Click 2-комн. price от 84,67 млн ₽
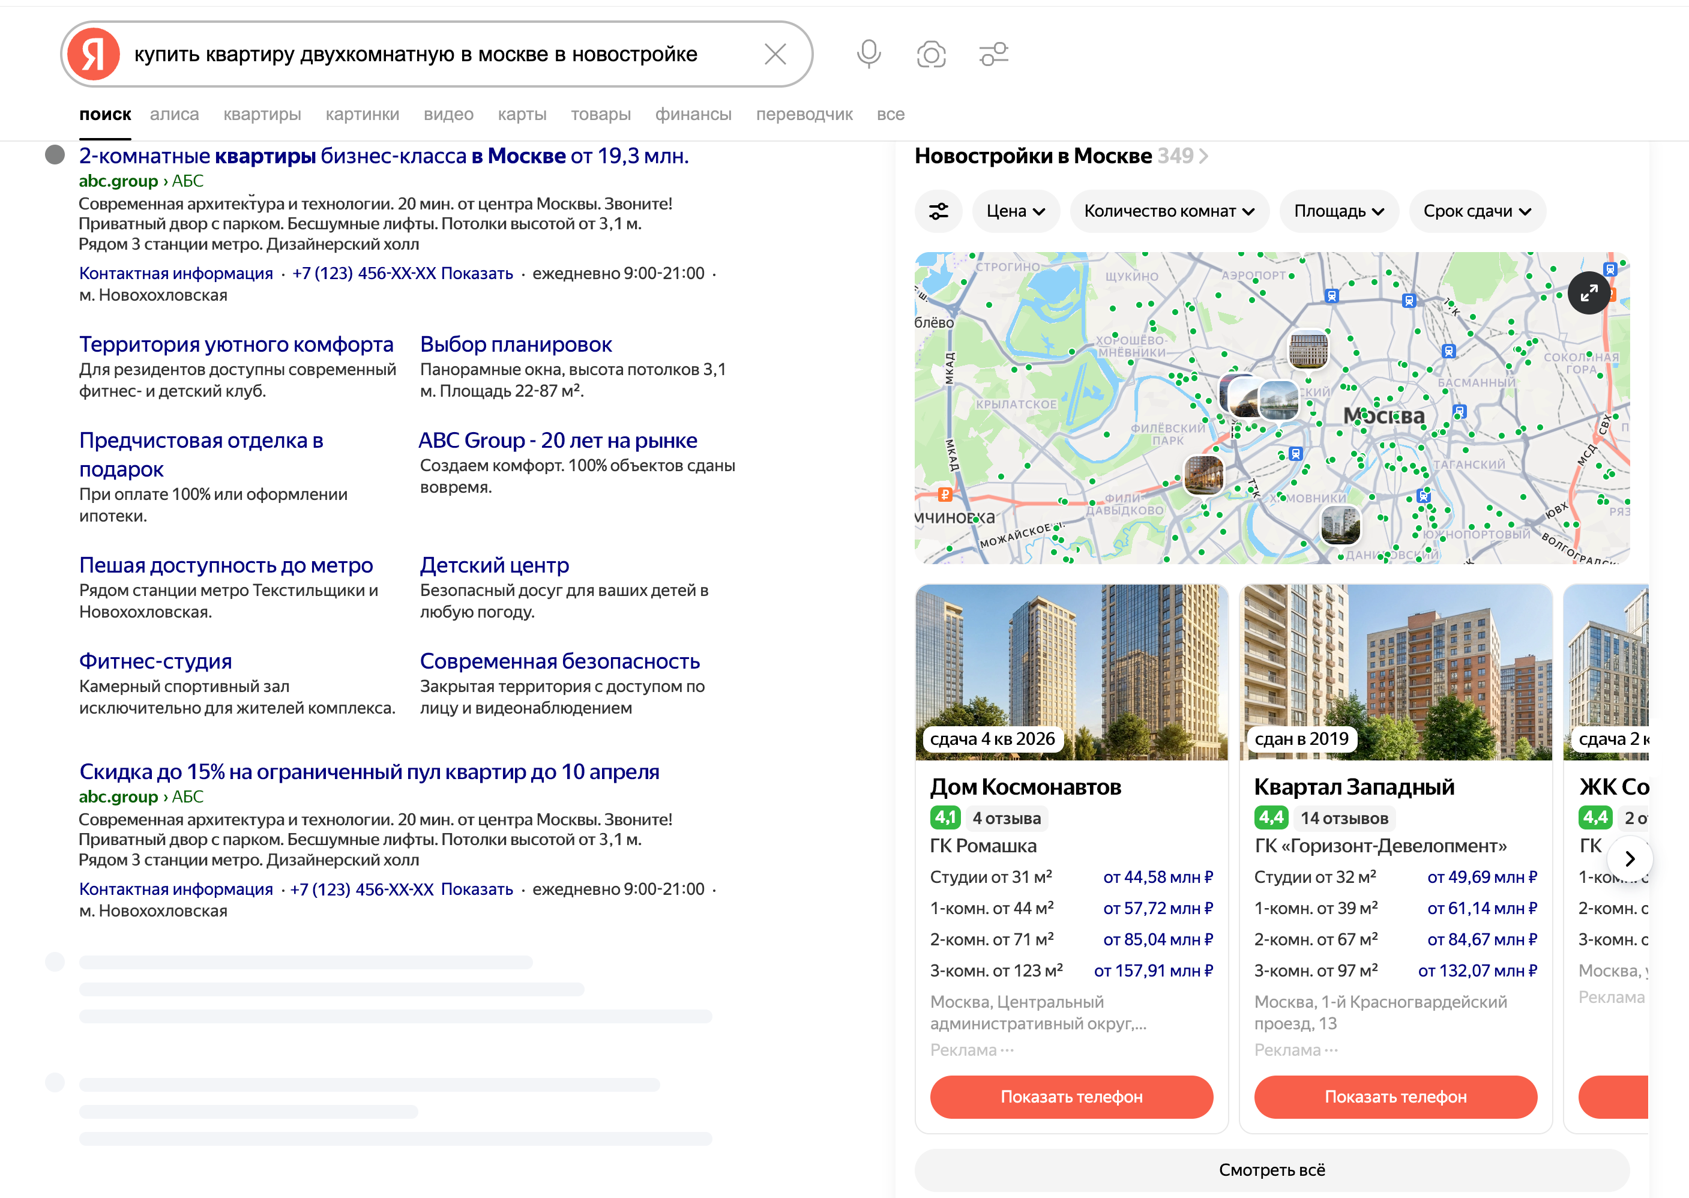This screenshot has height=1198, width=1689. click(1482, 940)
